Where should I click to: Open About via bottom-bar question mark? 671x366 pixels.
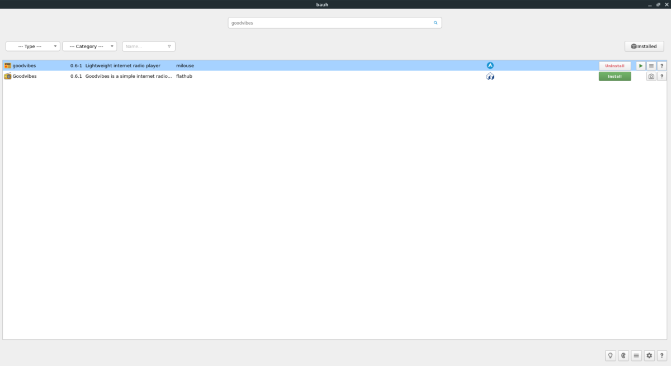coord(662,355)
